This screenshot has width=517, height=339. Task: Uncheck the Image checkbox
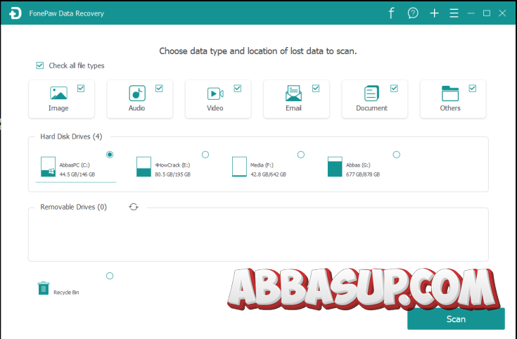tap(81, 89)
